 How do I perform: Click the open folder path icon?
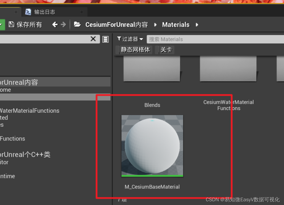[77, 24]
